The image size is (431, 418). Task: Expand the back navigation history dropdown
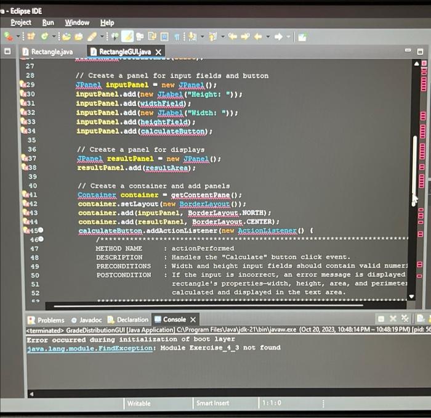click(268, 36)
